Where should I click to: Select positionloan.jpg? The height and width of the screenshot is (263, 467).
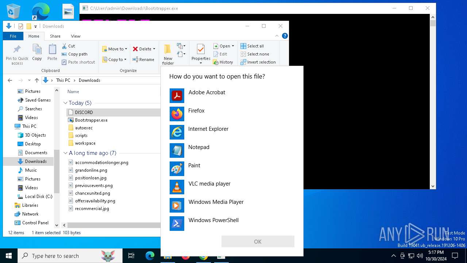click(91, 178)
